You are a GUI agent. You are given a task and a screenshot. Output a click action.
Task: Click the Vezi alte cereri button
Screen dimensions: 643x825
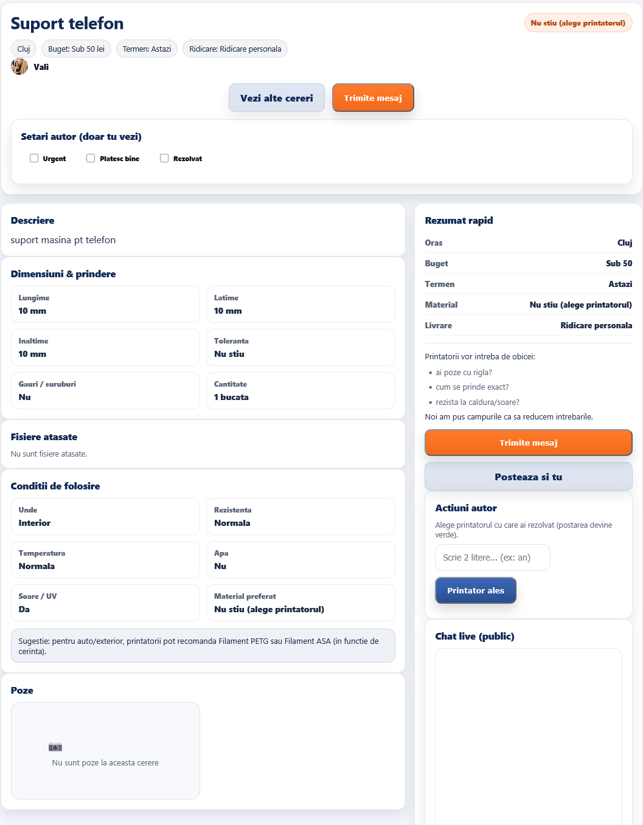[277, 98]
